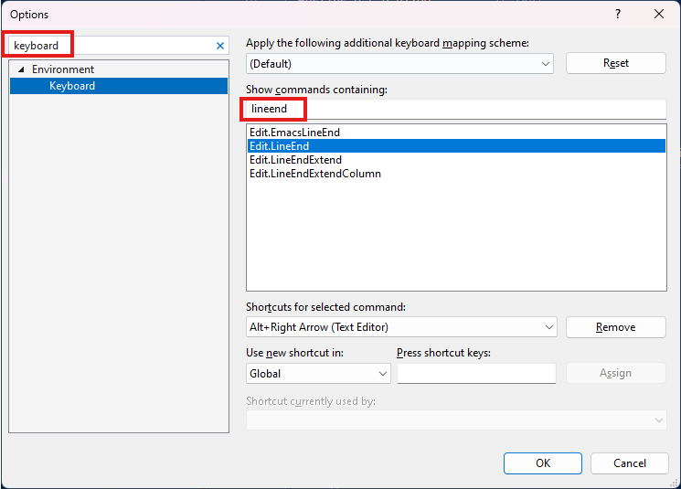Focus the Press shortcut keys field
This screenshot has height=489, width=681.
click(x=476, y=374)
